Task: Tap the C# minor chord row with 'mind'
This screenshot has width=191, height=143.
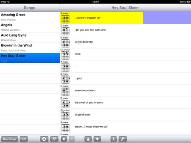Action: [x=126, y=54]
